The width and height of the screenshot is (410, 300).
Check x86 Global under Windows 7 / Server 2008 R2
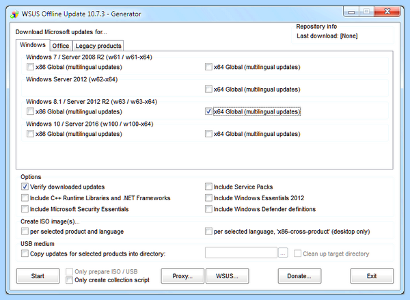30,67
